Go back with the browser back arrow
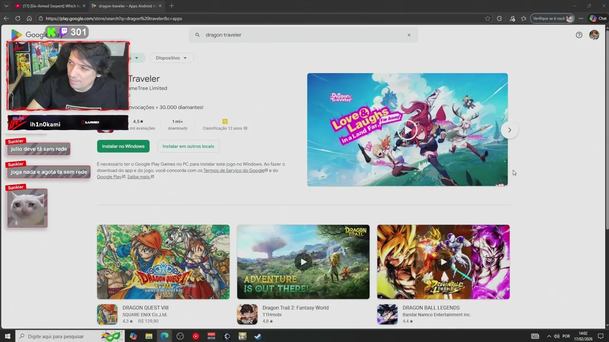The width and height of the screenshot is (609, 342). coord(6,19)
